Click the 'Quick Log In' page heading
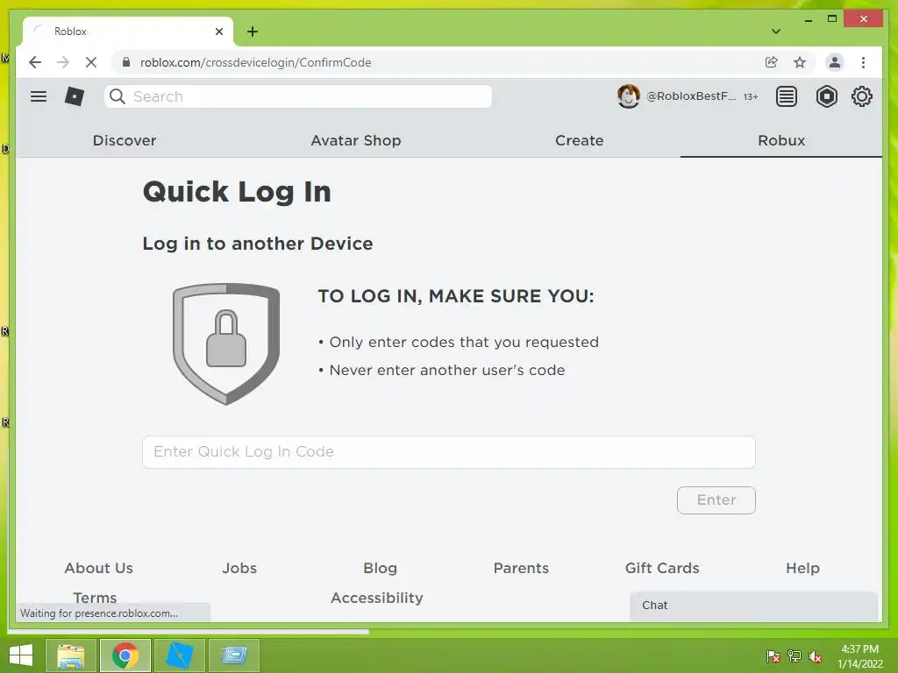The width and height of the screenshot is (898, 673). coord(237,192)
